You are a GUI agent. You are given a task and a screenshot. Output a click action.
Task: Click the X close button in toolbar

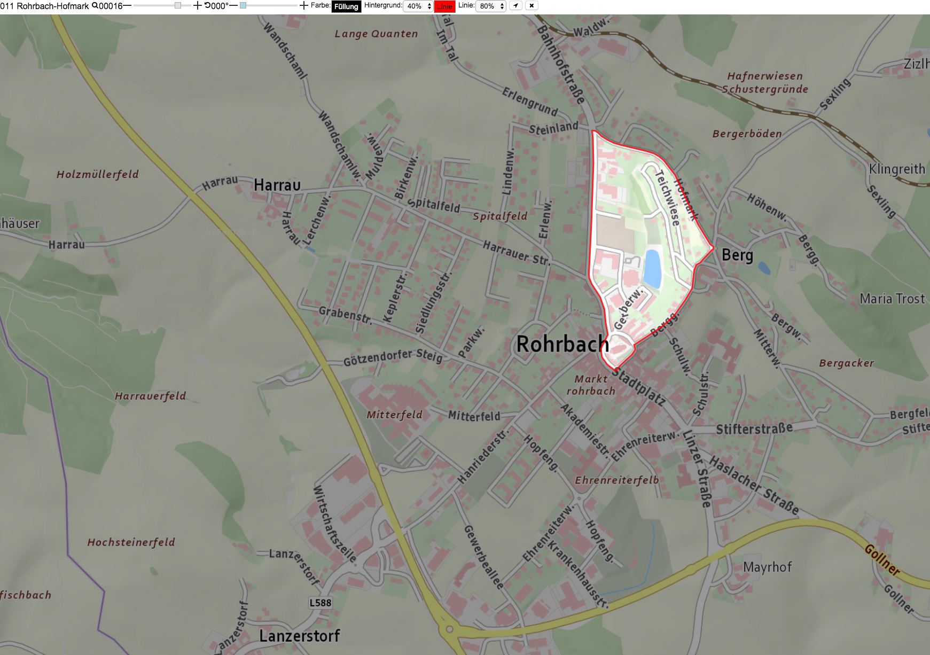[532, 6]
